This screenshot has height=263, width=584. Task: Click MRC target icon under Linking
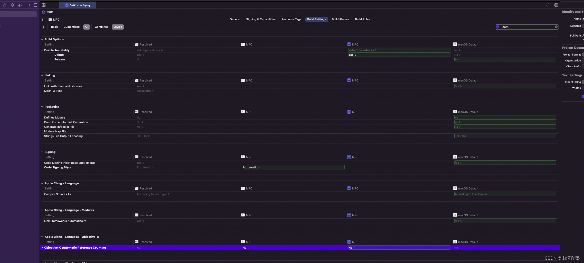click(x=243, y=80)
